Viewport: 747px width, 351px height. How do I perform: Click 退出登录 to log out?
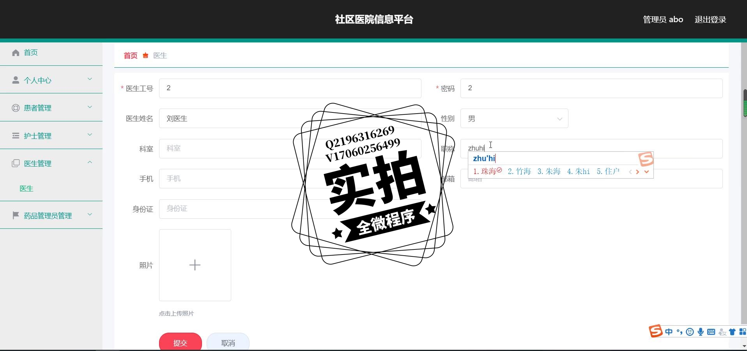tap(710, 19)
